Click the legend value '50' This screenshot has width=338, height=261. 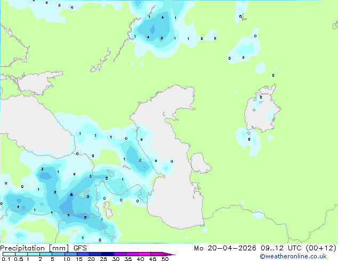[165, 259]
